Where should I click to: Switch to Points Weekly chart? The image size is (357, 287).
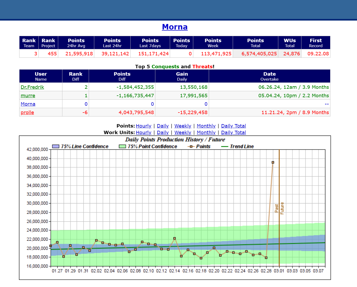(183, 126)
